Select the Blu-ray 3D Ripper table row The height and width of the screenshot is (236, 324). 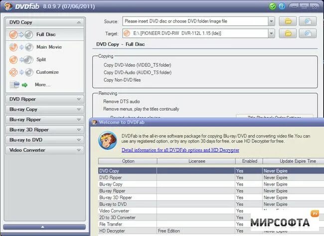tap(211, 198)
